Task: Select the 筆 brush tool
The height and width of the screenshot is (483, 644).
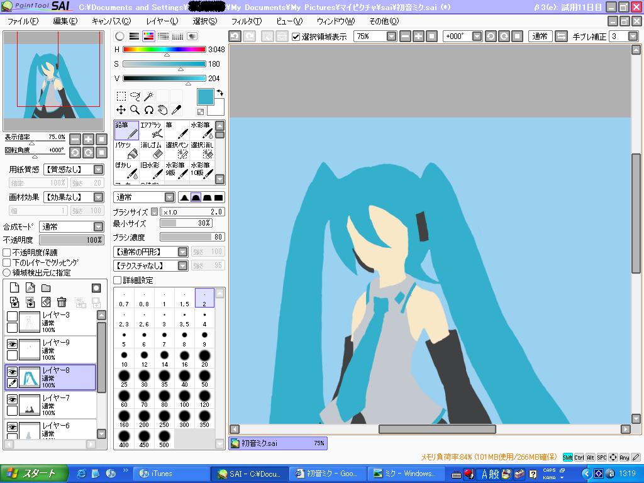Action: coord(177,130)
